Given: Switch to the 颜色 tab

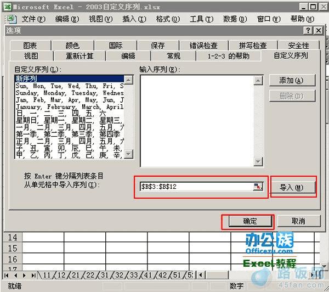Looking at the screenshot, I should [72, 46].
